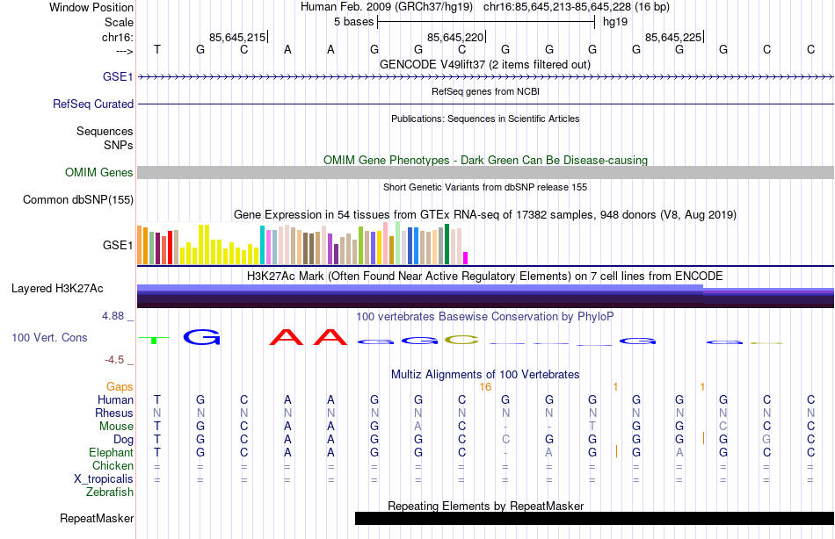Click the hg19 label beside the scale bar
Viewport: 835px width, 539px height.
(x=615, y=22)
